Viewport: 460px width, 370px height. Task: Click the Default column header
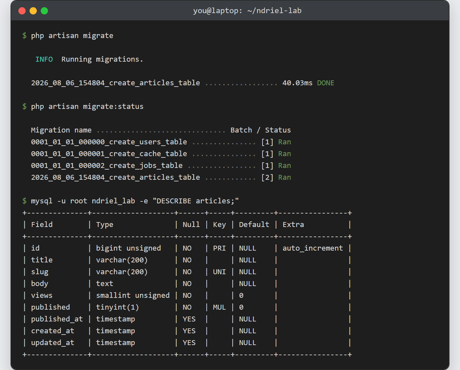tap(254, 225)
